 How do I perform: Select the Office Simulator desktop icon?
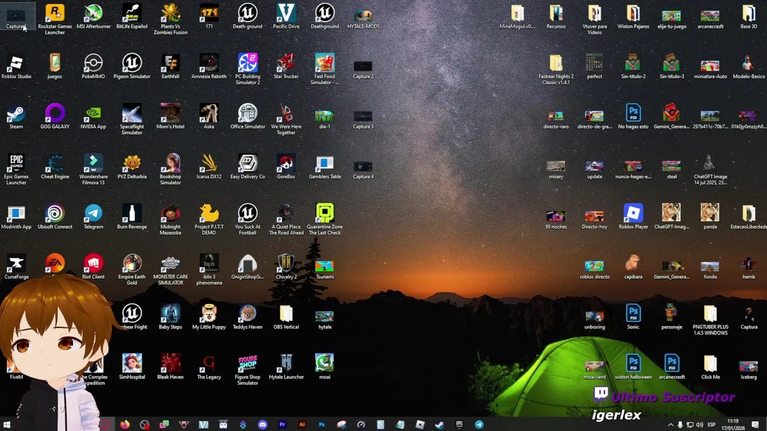click(x=247, y=117)
